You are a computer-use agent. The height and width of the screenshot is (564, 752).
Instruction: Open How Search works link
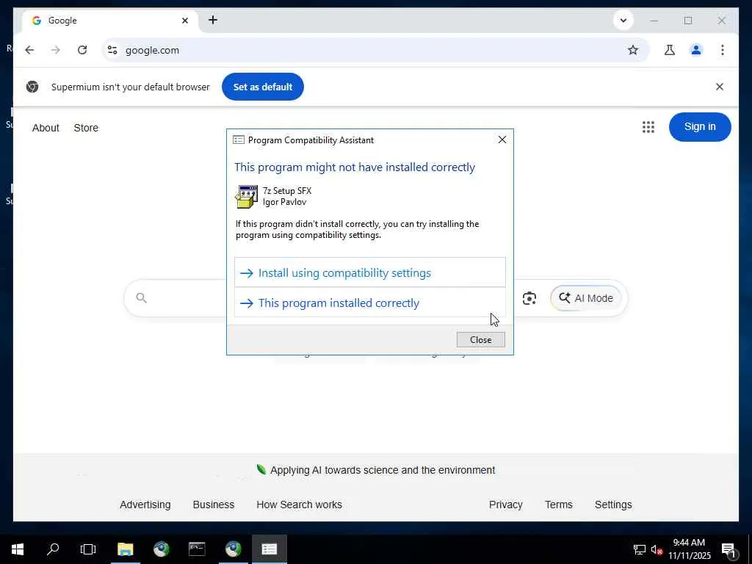point(300,505)
